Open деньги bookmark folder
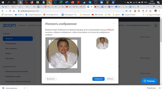 116,15
